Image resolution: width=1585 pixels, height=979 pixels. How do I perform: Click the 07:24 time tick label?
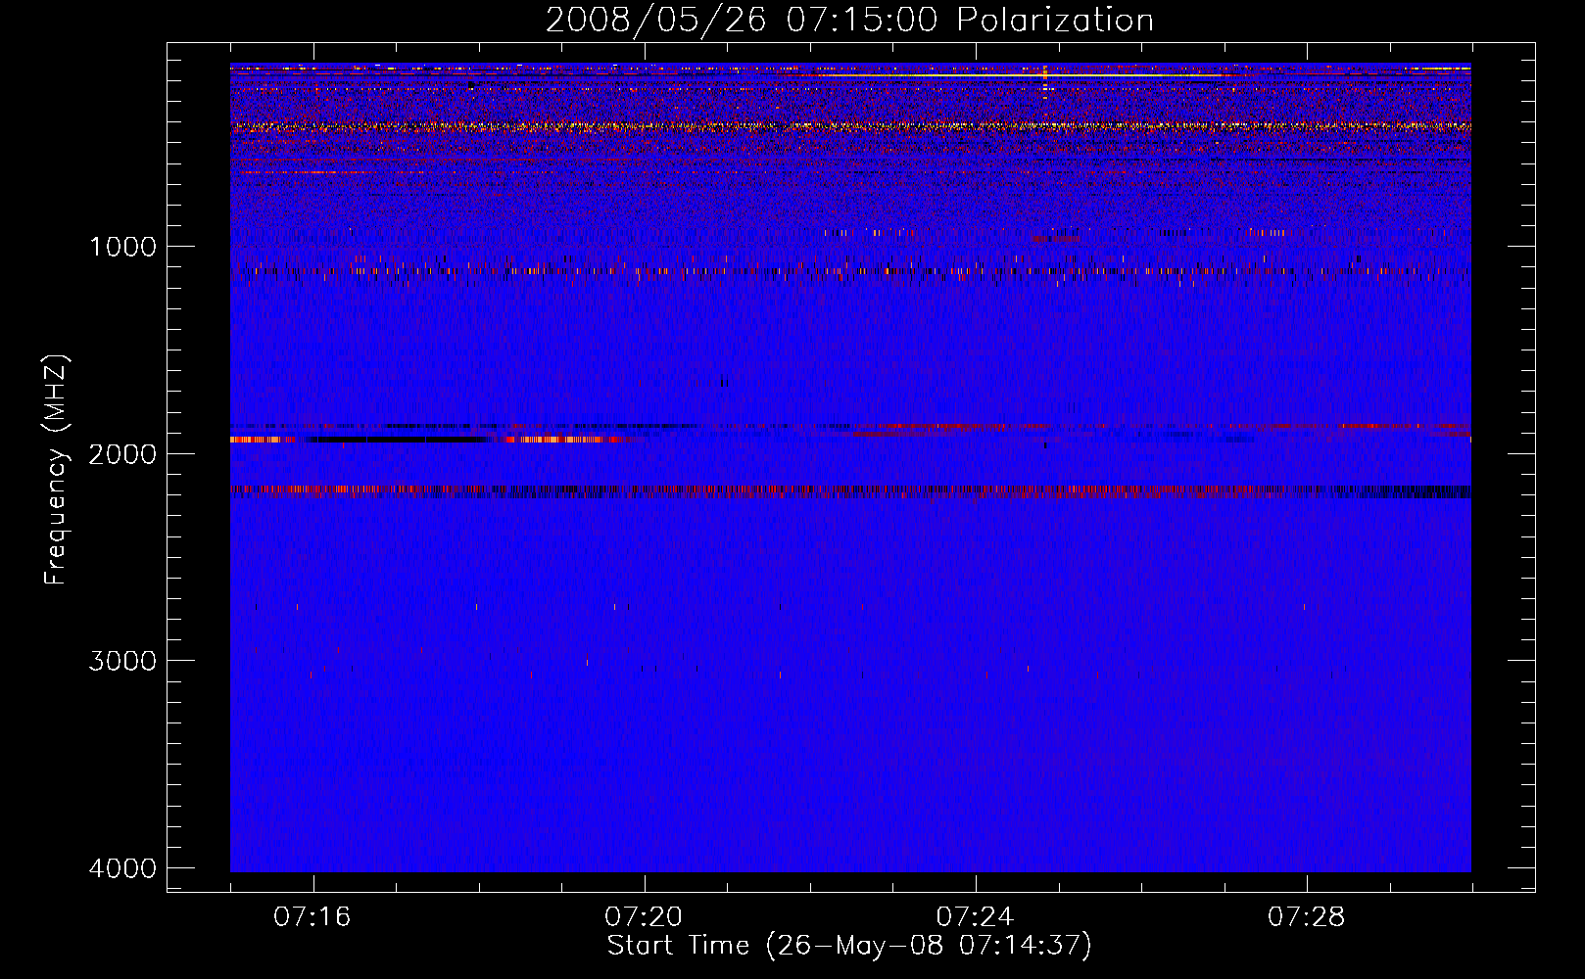976,917
